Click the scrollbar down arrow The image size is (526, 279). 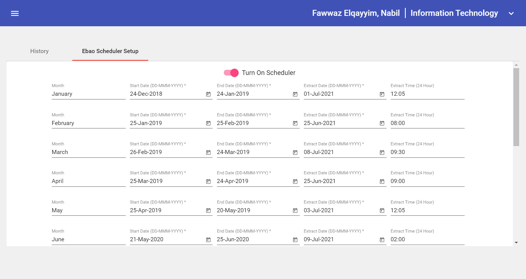(516, 243)
